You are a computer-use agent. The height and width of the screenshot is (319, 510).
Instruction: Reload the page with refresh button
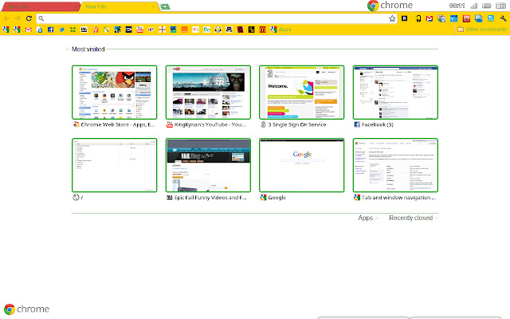tap(29, 18)
